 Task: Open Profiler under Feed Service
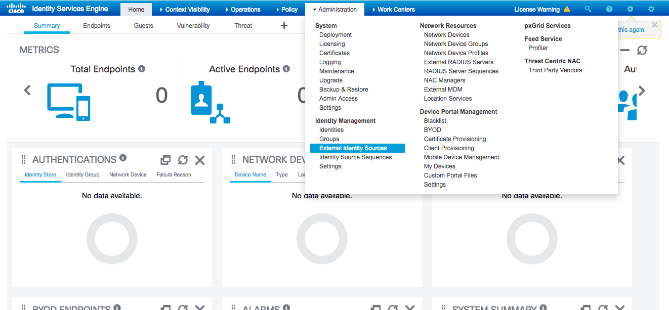point(538,48)
